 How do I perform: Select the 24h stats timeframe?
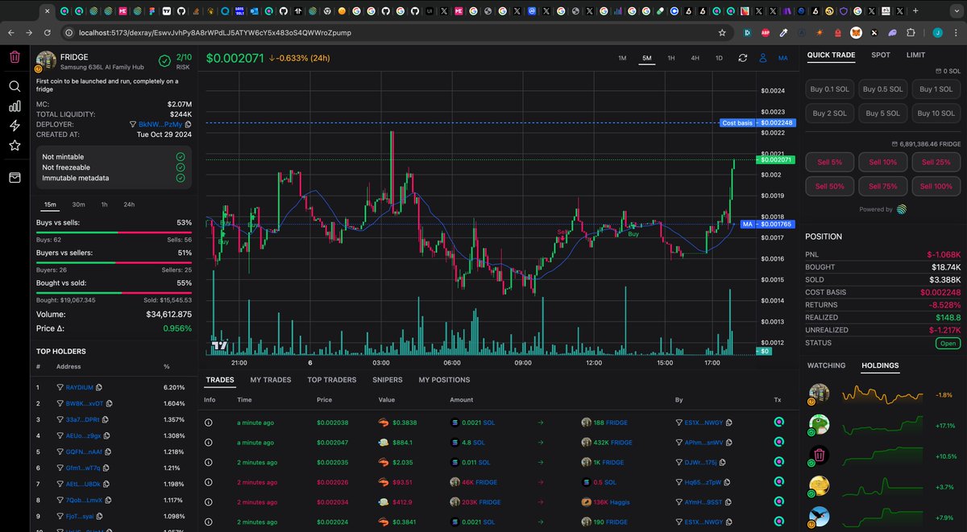click(129, 204)
